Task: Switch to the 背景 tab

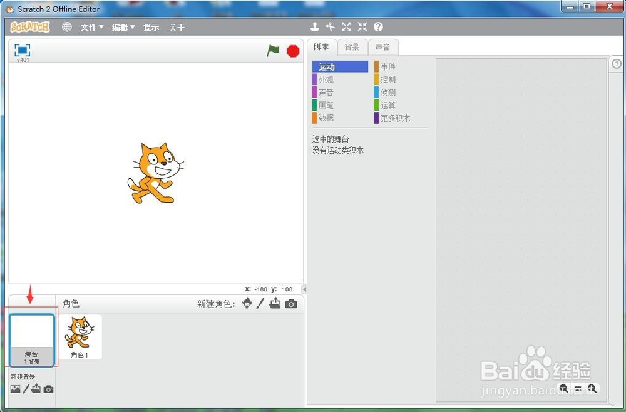Action: pos(352,47)
